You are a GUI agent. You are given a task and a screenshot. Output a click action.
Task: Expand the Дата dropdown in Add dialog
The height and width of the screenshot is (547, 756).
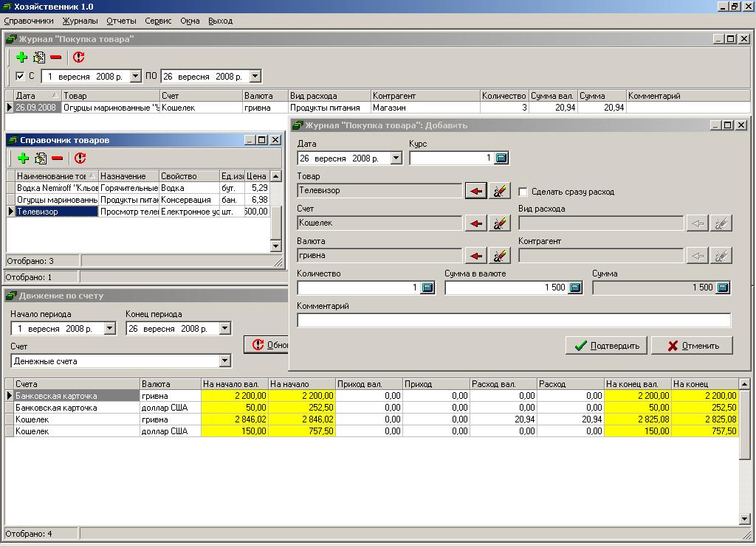click(396, 158)
